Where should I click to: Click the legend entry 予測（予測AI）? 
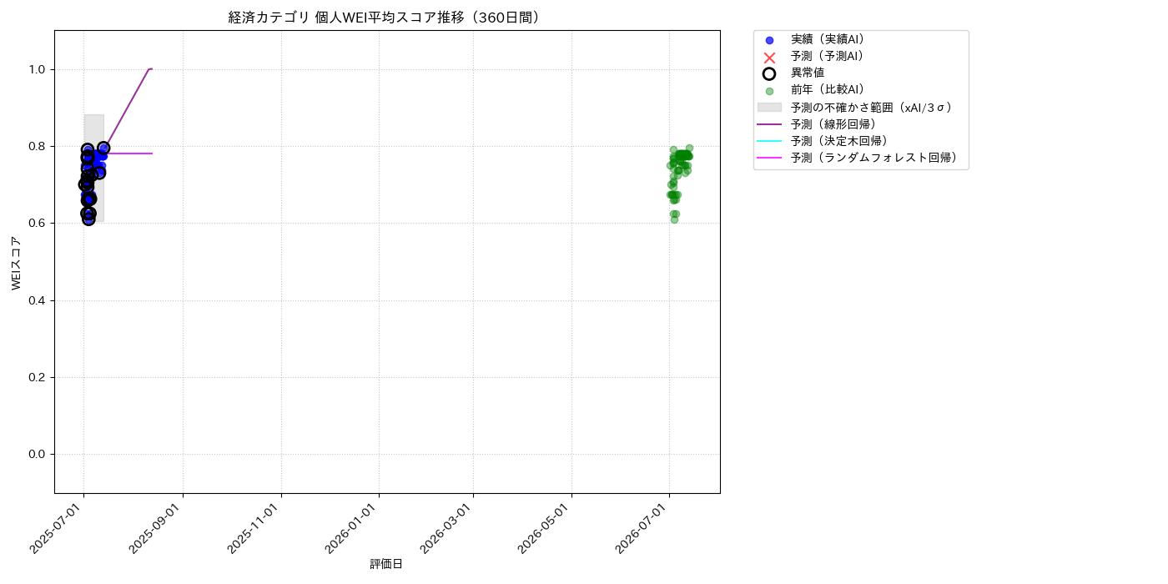pyautogui.click(x=828, y=56)
